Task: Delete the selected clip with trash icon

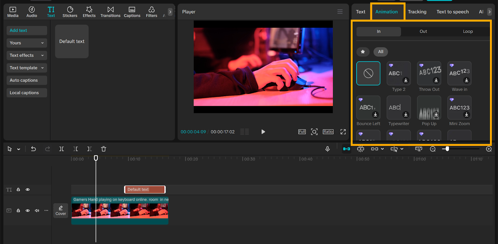Action: point(104,149)
